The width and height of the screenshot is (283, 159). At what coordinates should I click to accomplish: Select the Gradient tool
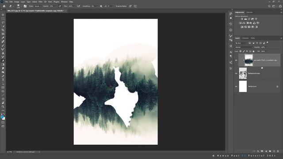click(x=3, y=64)
